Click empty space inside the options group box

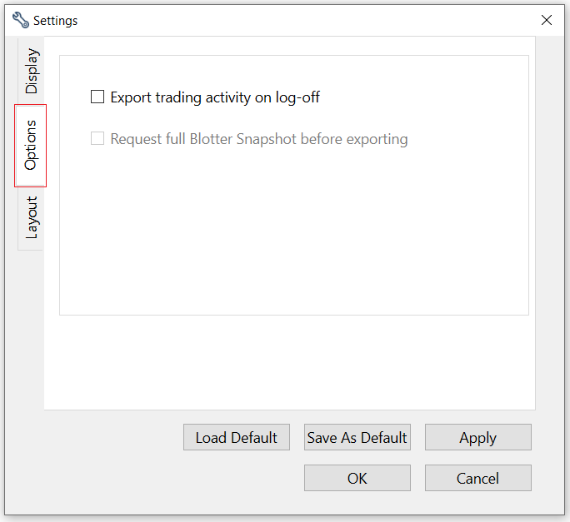(292, 233)
